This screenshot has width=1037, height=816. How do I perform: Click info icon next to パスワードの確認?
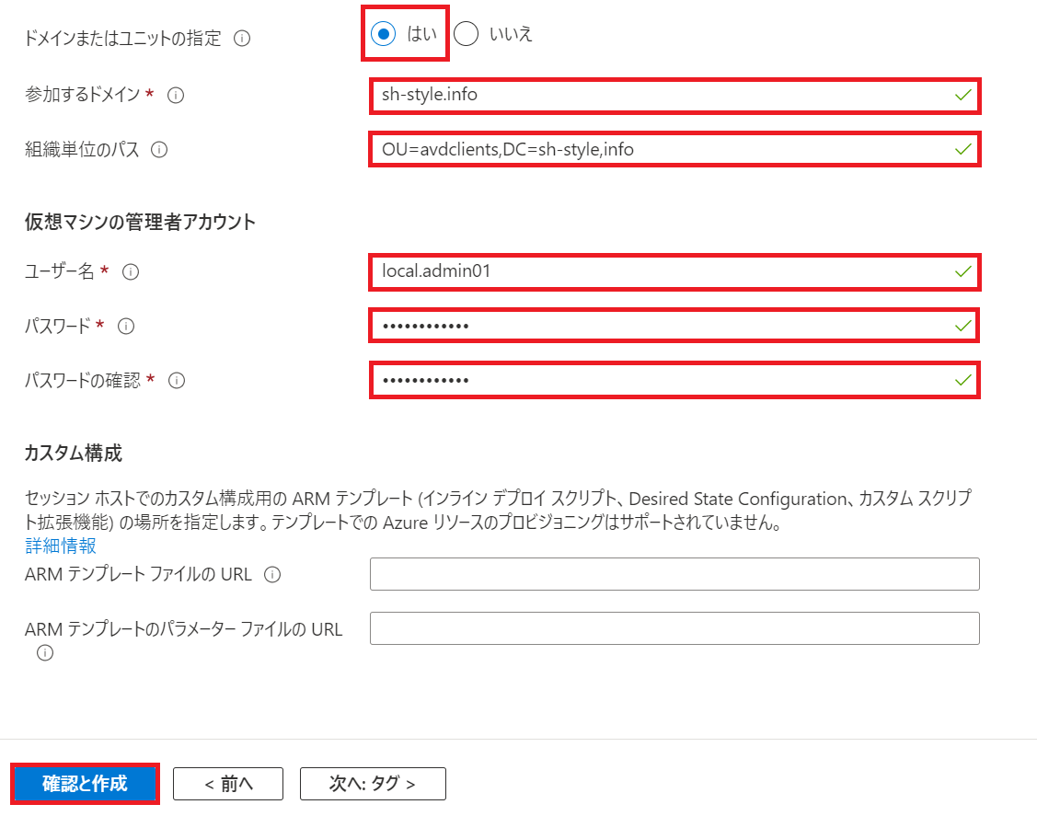177,380
